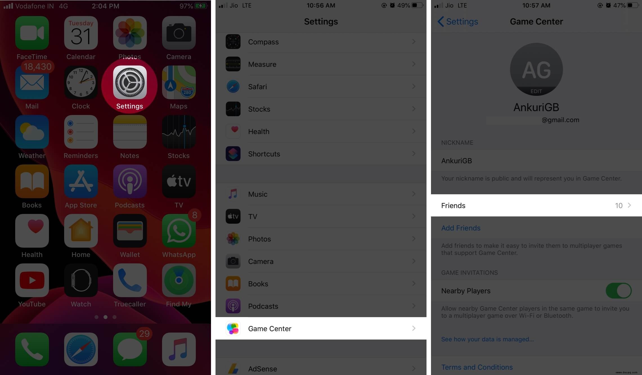The image size is (642, 375).
Task: Select the Game Center menu item
Action: pyautogui.click(x=321, y=328)
